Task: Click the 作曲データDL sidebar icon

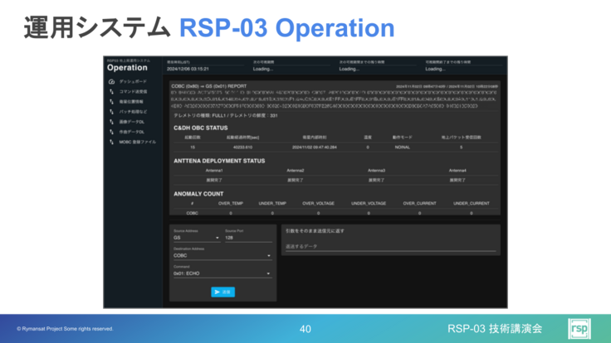Action: [x=110, y=132]
